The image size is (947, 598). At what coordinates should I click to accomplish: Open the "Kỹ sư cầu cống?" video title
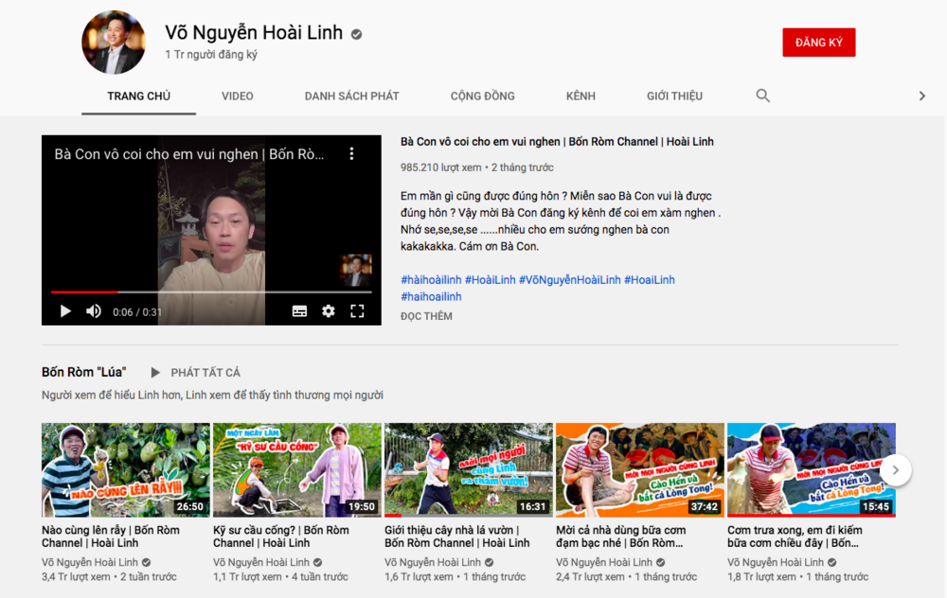pos(280,536)
